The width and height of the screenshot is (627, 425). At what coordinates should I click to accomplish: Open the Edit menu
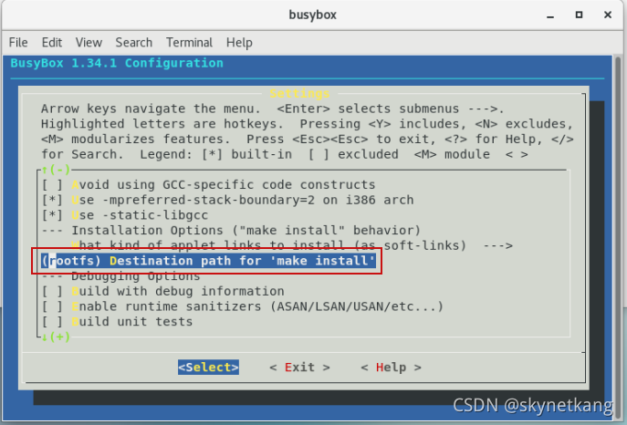click(x=52, y=42)
